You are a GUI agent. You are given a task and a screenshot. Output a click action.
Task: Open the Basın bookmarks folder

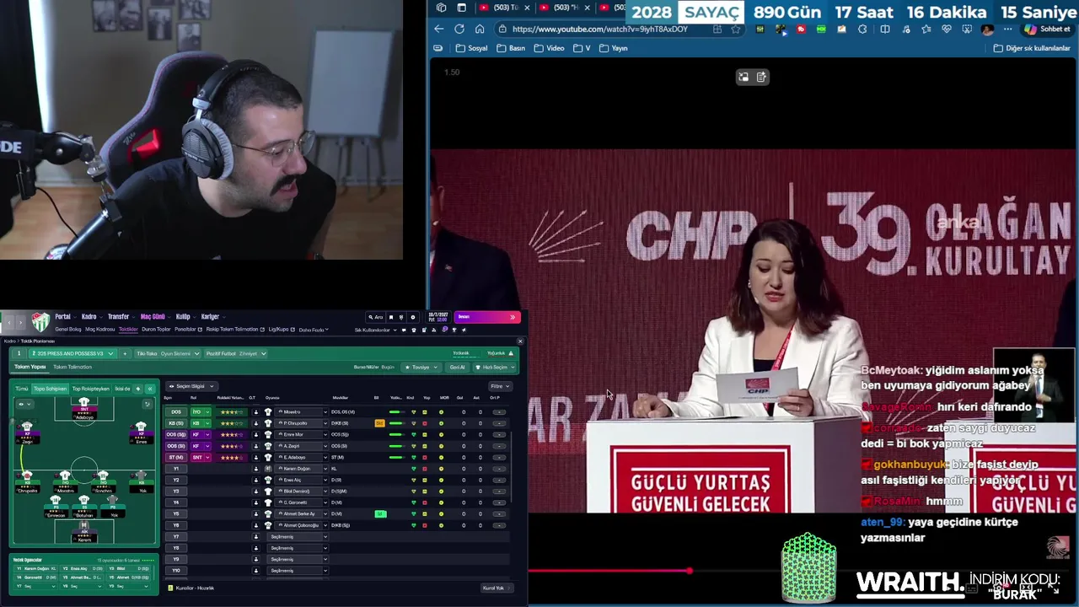(x=511, y=48)
